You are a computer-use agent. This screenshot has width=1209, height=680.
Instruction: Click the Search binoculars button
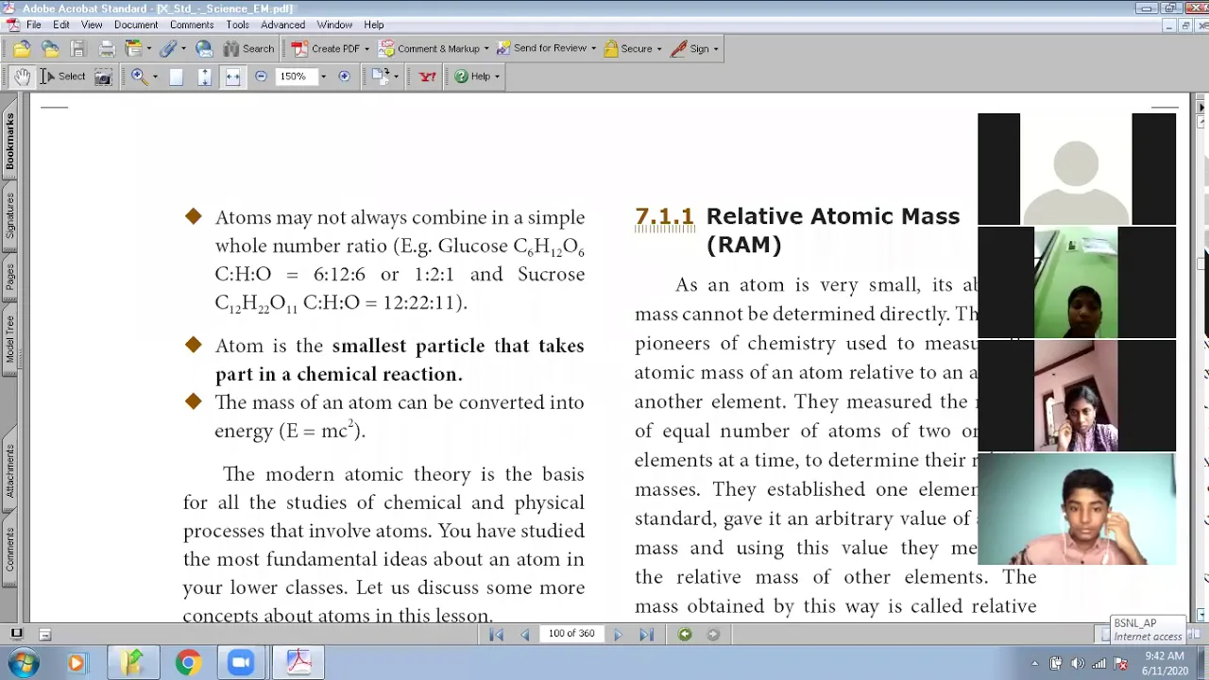248,48
